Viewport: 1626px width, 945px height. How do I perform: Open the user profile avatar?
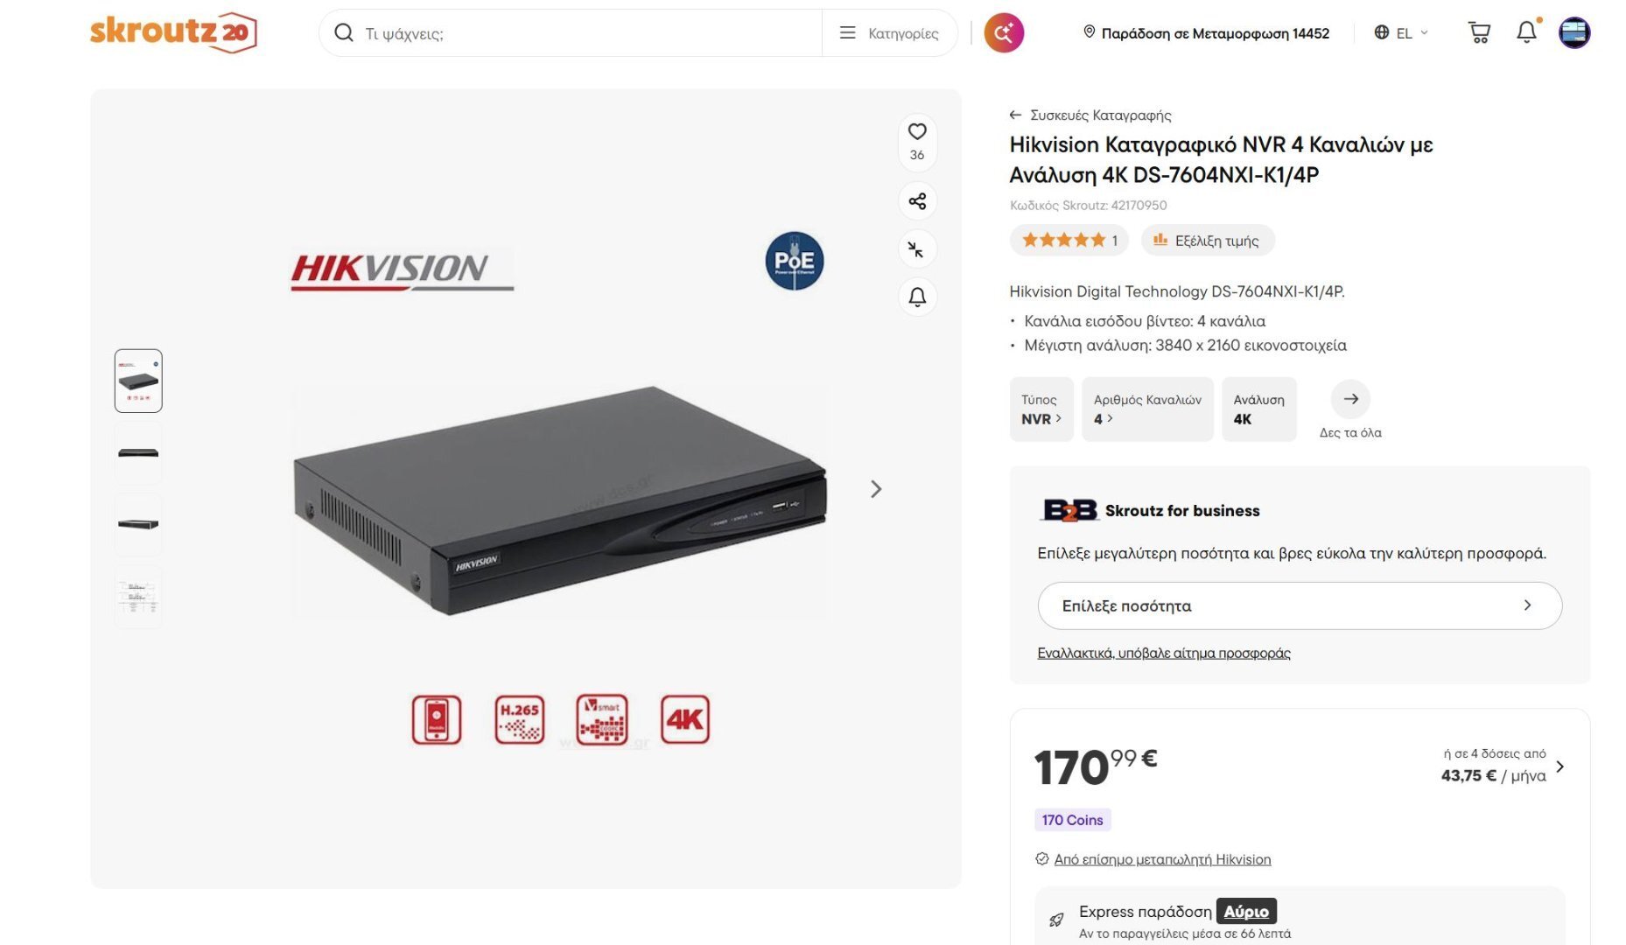[x=1573, y=32]
